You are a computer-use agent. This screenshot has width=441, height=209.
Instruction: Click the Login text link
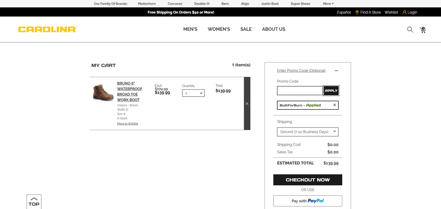coord(412,12)
